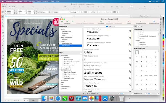Open the zoom level dropdown in CorelDRAW

[5, 7]
